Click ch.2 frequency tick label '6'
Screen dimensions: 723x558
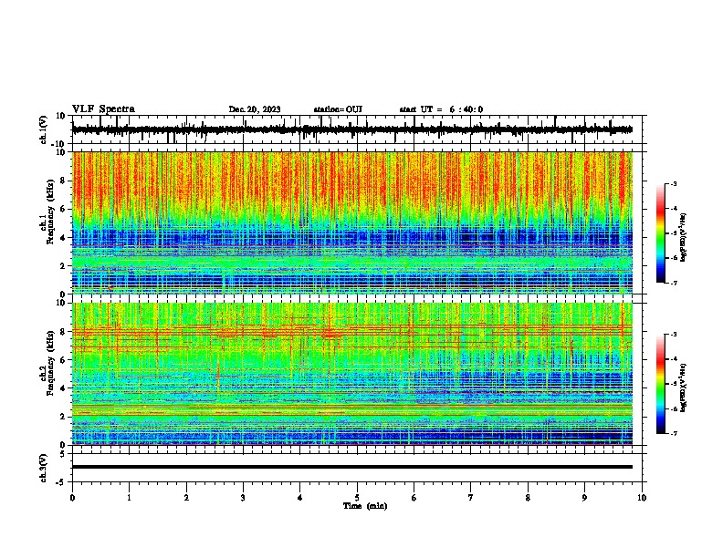[x=64, y=359]
